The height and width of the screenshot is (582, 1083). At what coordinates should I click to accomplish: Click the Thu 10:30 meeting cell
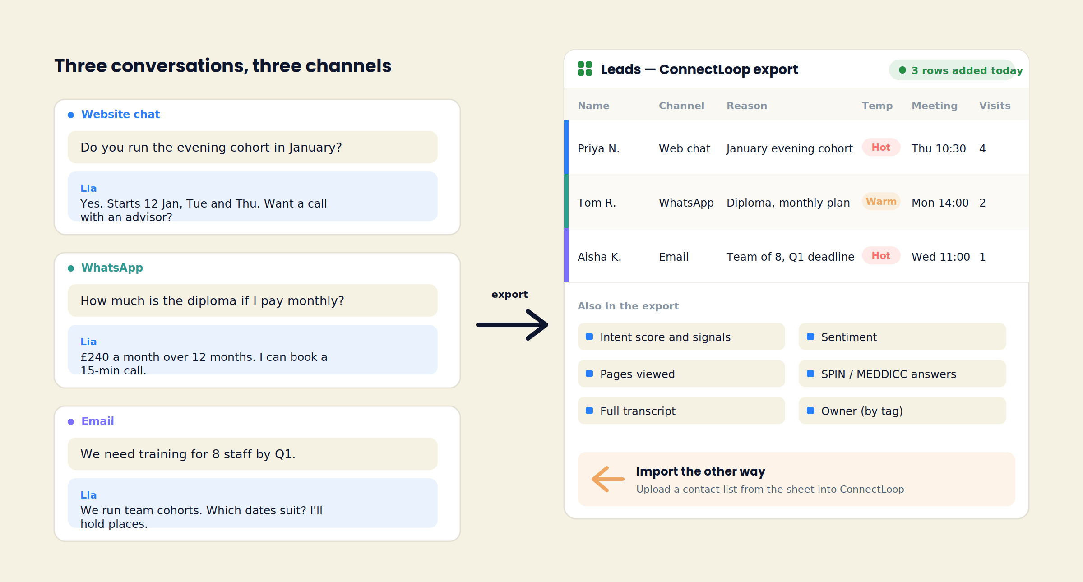pos(939,148)
